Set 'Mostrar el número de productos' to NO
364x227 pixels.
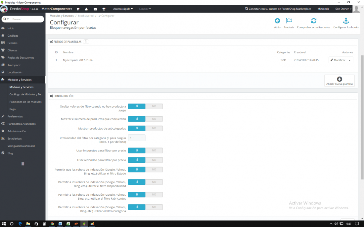[154, 119]
